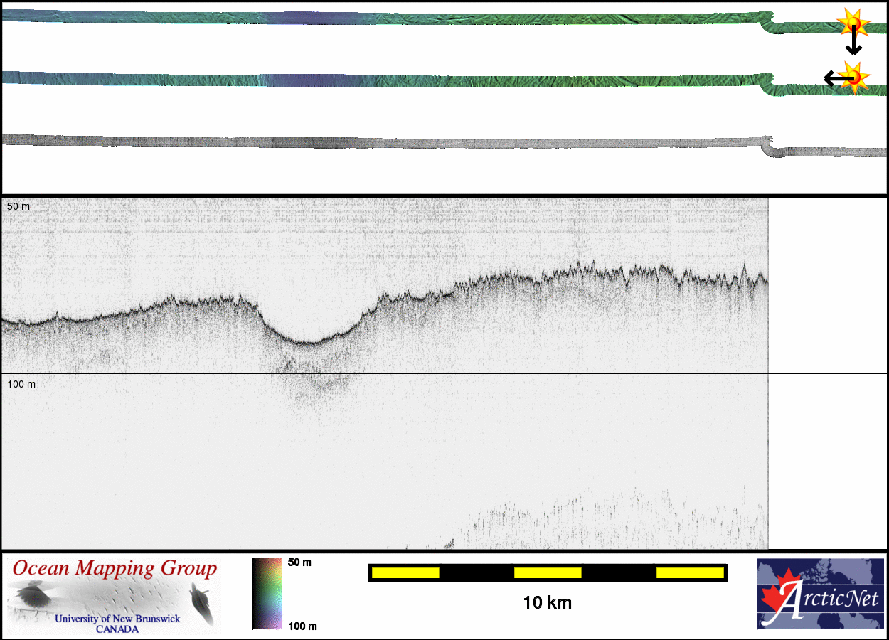Click the 10 km scale label
This screenshot has height=640, width=889.
(547, 603)
